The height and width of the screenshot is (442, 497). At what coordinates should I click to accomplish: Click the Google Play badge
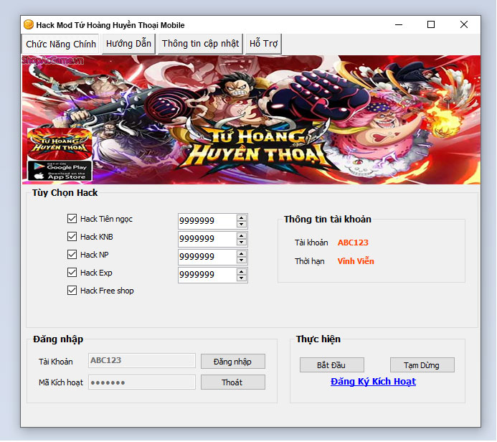coord(60,166)
